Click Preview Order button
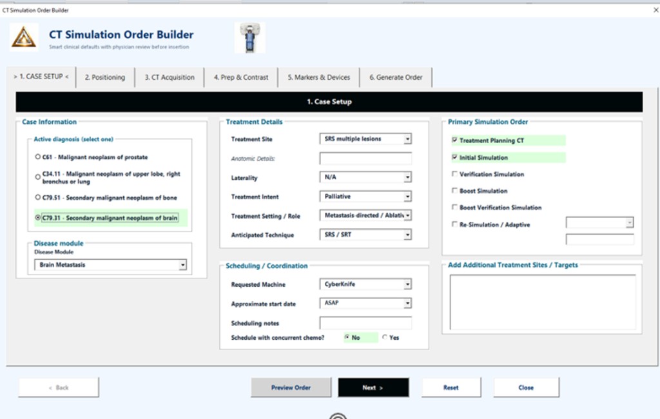The image size is (660, 419). tap(291, 387)
